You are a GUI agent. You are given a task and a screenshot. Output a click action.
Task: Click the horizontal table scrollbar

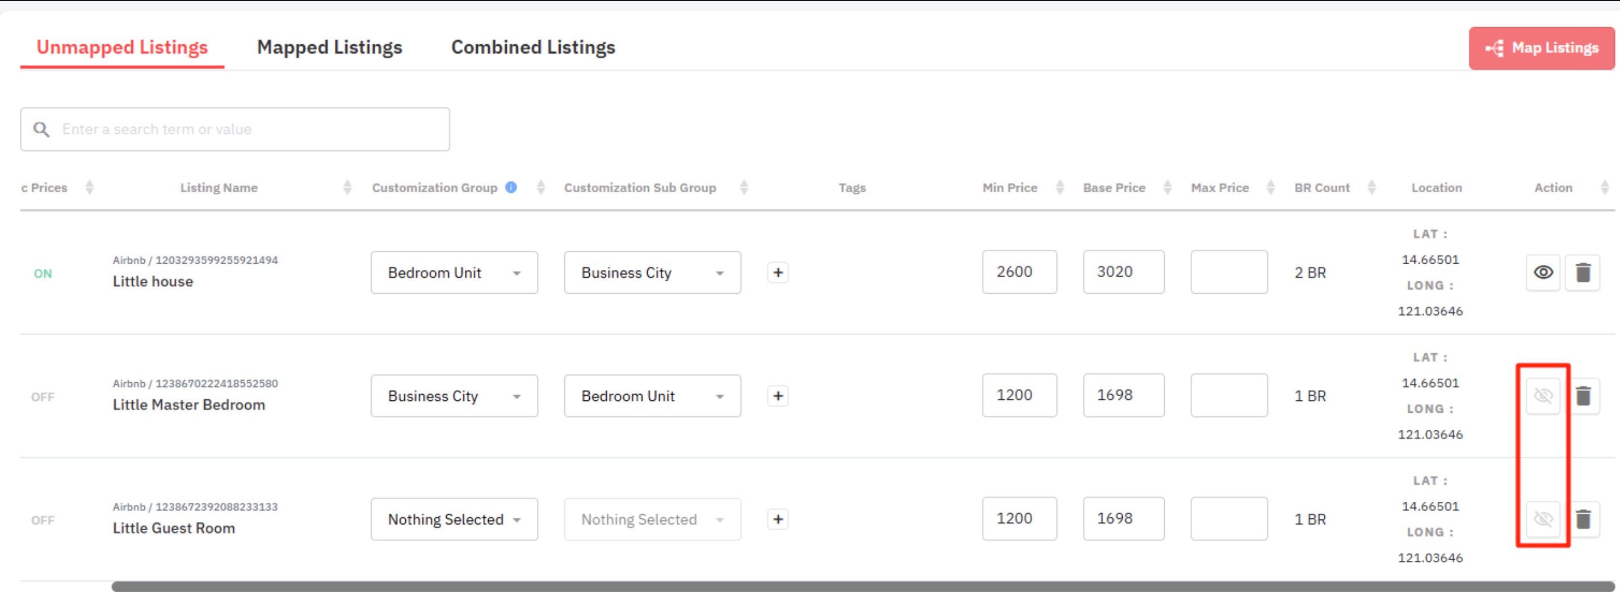pyautogui.click(x=863, y=586)
